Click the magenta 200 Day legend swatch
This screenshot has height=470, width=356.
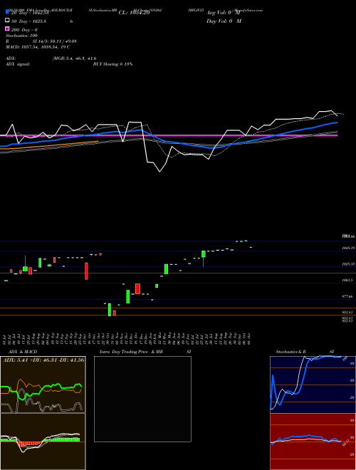click(7, 28)
